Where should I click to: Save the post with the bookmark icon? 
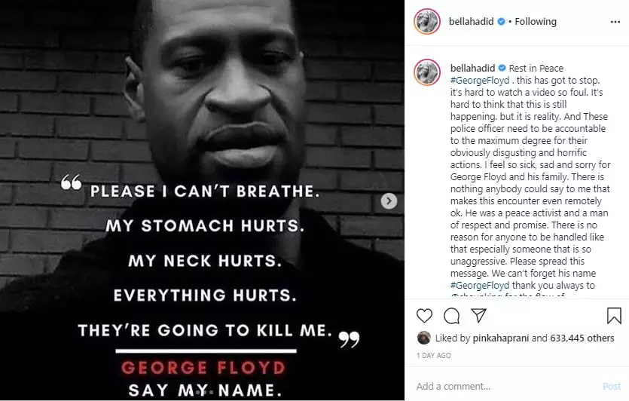click(x=614, y=316)
